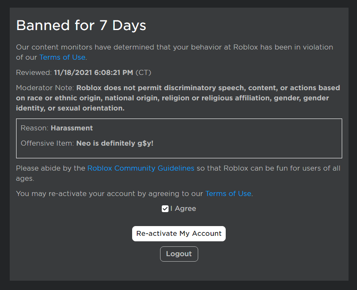
Task: Click the 'Moderator Note:' label
Action: (x=45, y=88)
